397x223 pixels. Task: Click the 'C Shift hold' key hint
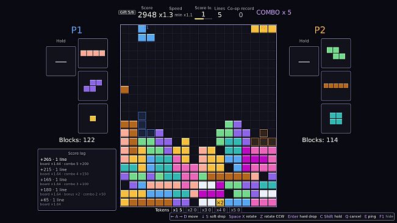pyautogui.click(x=331, y=216)
